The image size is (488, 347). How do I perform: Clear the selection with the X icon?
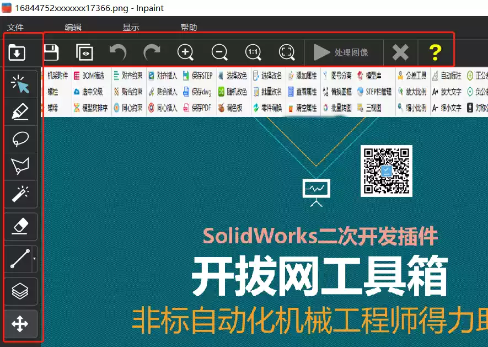coord(400,52)
